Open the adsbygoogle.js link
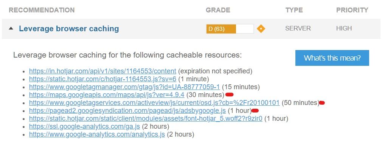 point(127,111)
